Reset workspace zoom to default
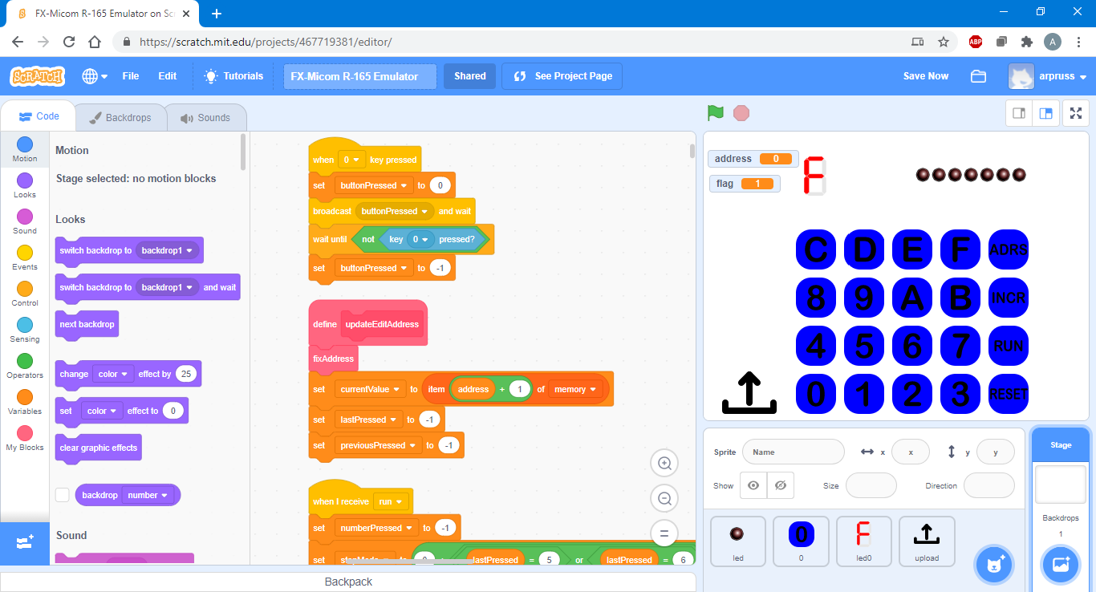Screen dimensions: 1096x592 [x=664, y=533]
